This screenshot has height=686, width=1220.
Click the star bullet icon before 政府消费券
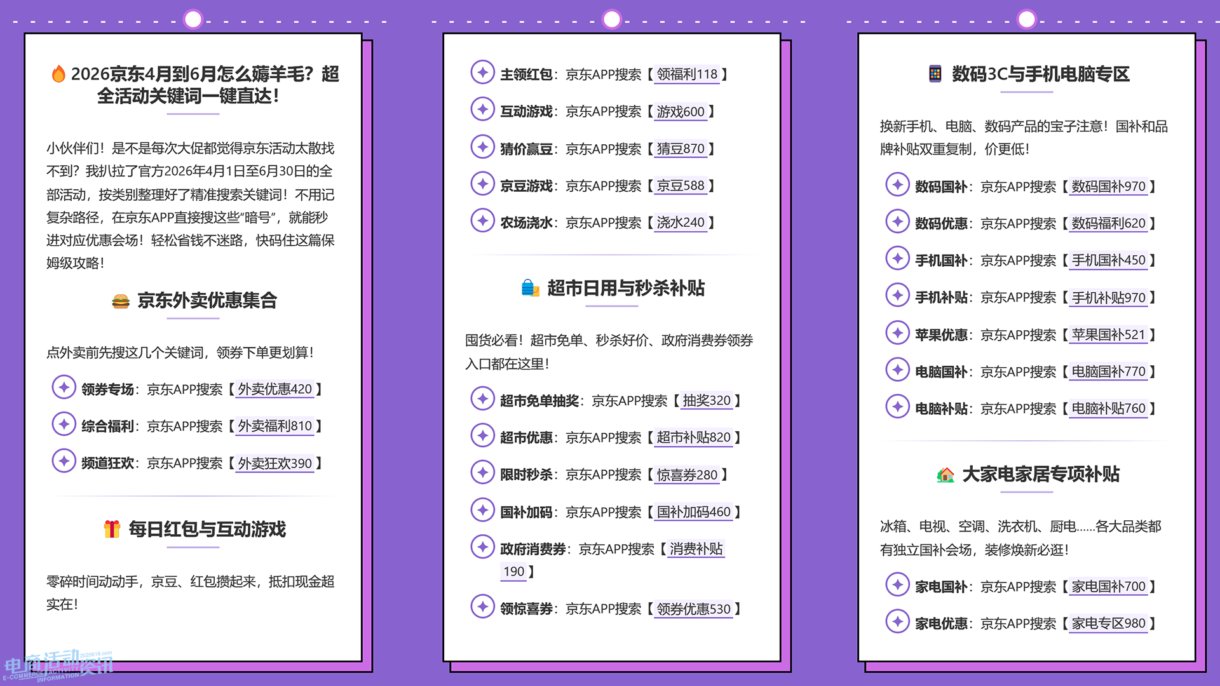pos(483,547)
